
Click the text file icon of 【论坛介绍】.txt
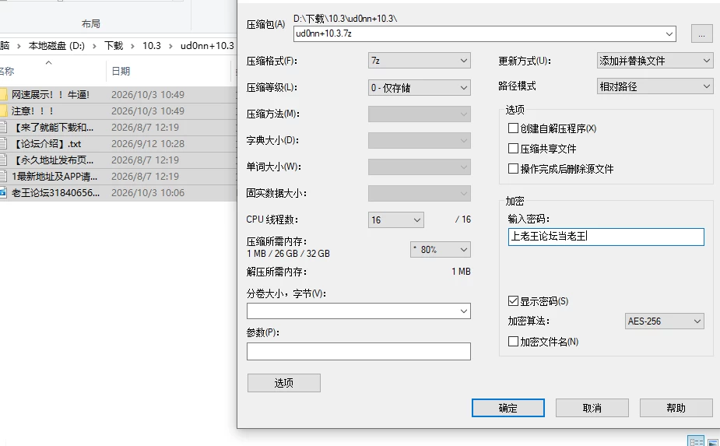pyautogui.click(x=3, y=144)
